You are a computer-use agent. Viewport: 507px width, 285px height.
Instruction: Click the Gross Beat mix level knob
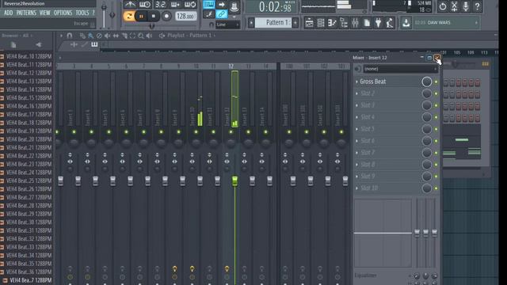426,82
